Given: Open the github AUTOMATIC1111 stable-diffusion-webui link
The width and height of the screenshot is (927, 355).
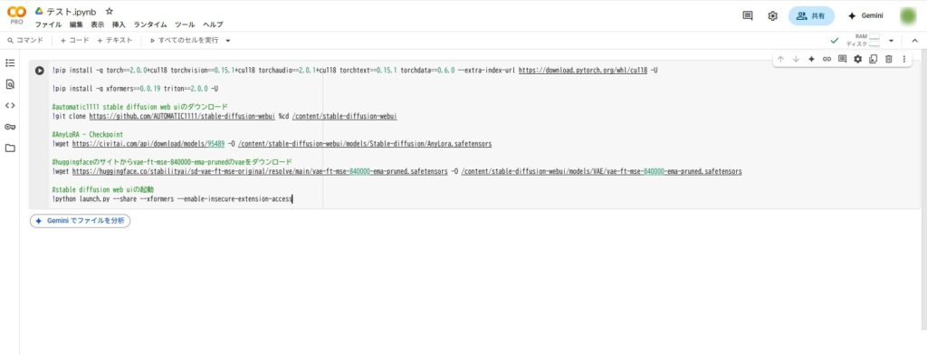Looking at the screenshot, I should coord(182,117).
